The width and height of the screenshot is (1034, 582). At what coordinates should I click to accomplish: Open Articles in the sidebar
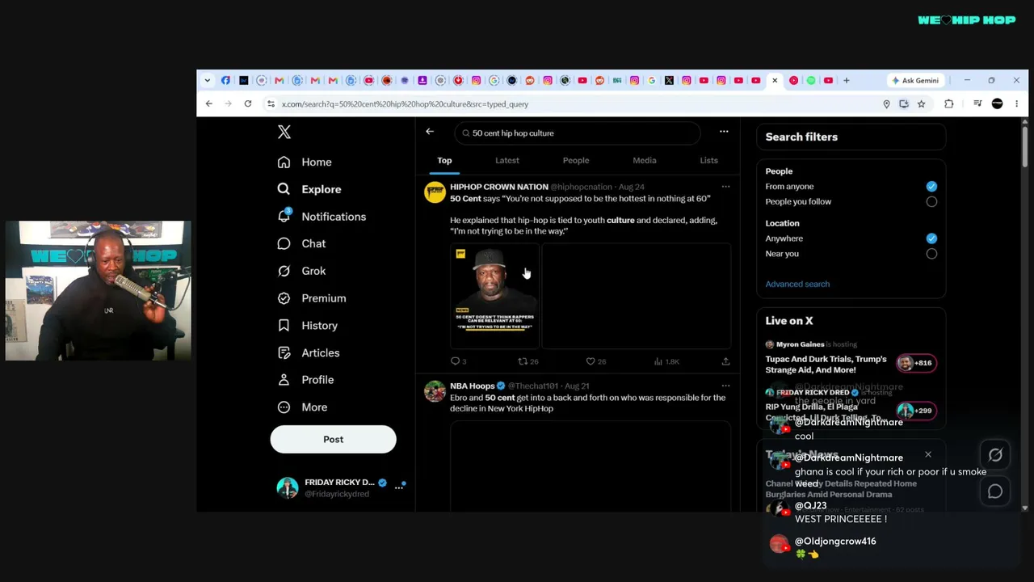309,352
